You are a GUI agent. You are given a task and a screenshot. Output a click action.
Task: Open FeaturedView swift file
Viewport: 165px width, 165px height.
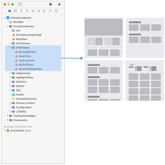click(26, 61)
